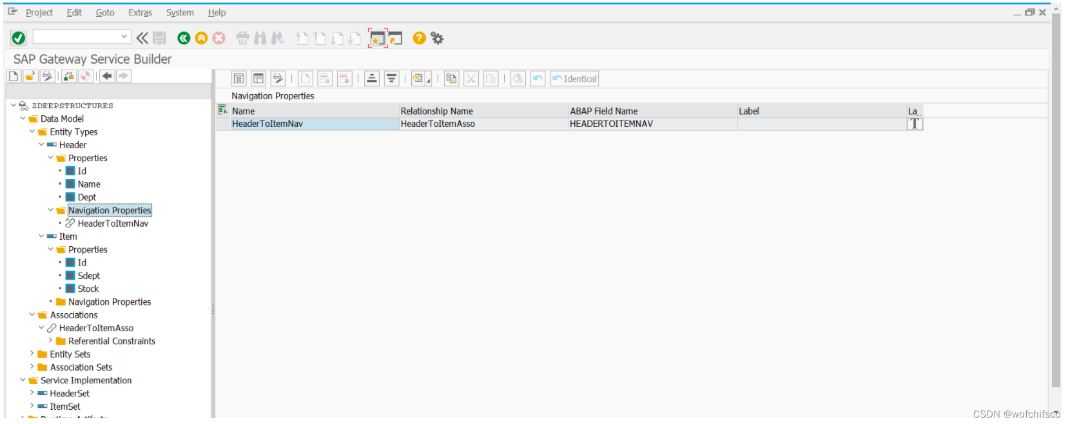
Task: Click the Open Project folder icon
Action: click(30, 76)
